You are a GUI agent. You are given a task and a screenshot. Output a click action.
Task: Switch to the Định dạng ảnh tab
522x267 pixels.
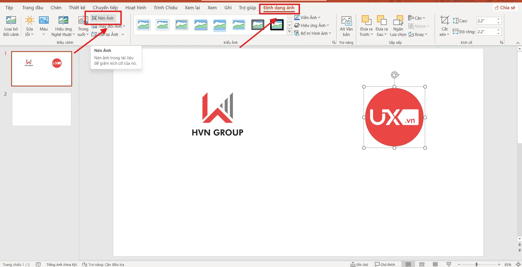[279, 8]
